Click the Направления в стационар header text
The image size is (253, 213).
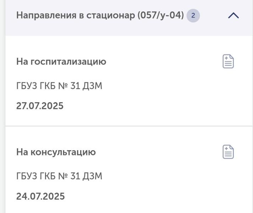[100, 16]
